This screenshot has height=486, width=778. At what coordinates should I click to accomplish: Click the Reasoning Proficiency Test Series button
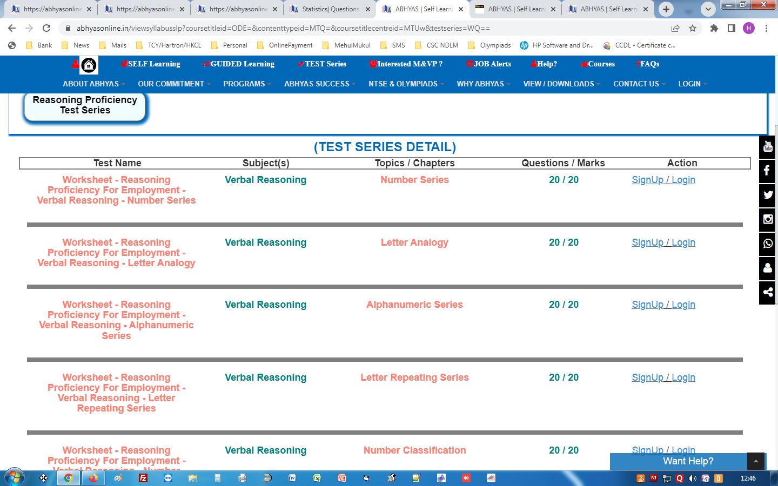85,105
